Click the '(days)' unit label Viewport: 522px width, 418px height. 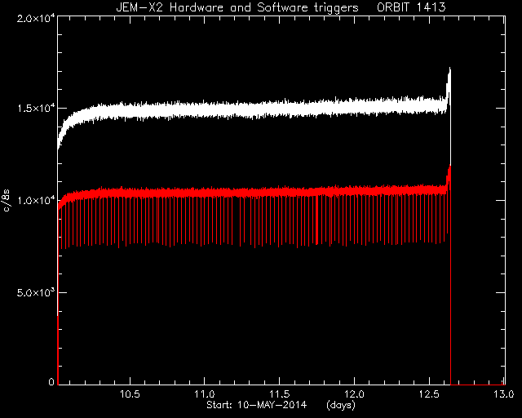coord(341,405)
